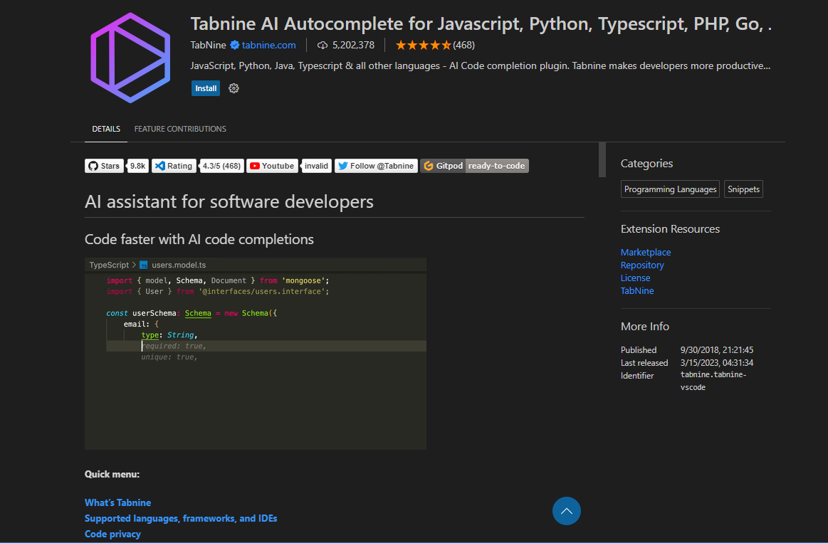The image size is (828, 543).
Task: Open the tabnine.com publisher link
Action: [x=268, y=45]
